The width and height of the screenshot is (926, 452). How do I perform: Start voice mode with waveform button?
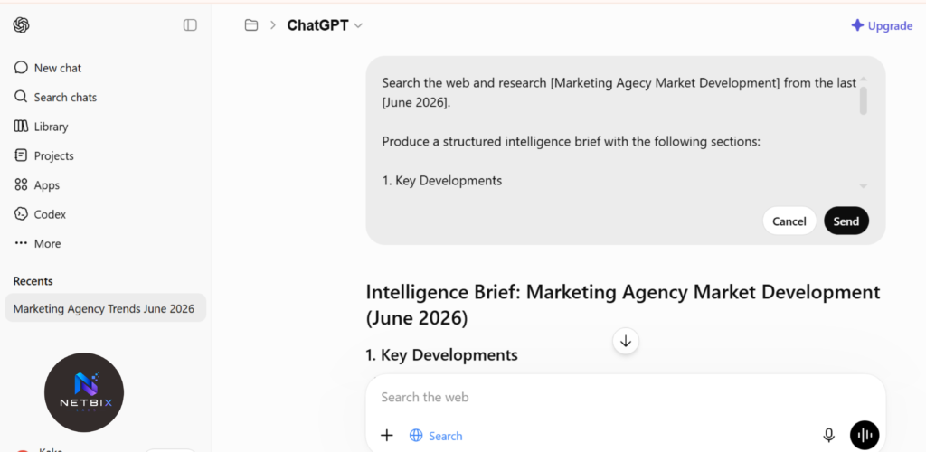[x=865, y=436]
